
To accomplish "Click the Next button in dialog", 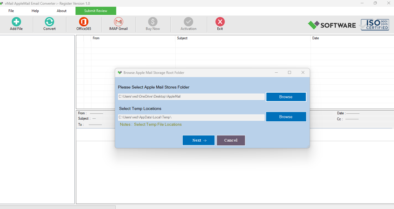I will [198, 140].
